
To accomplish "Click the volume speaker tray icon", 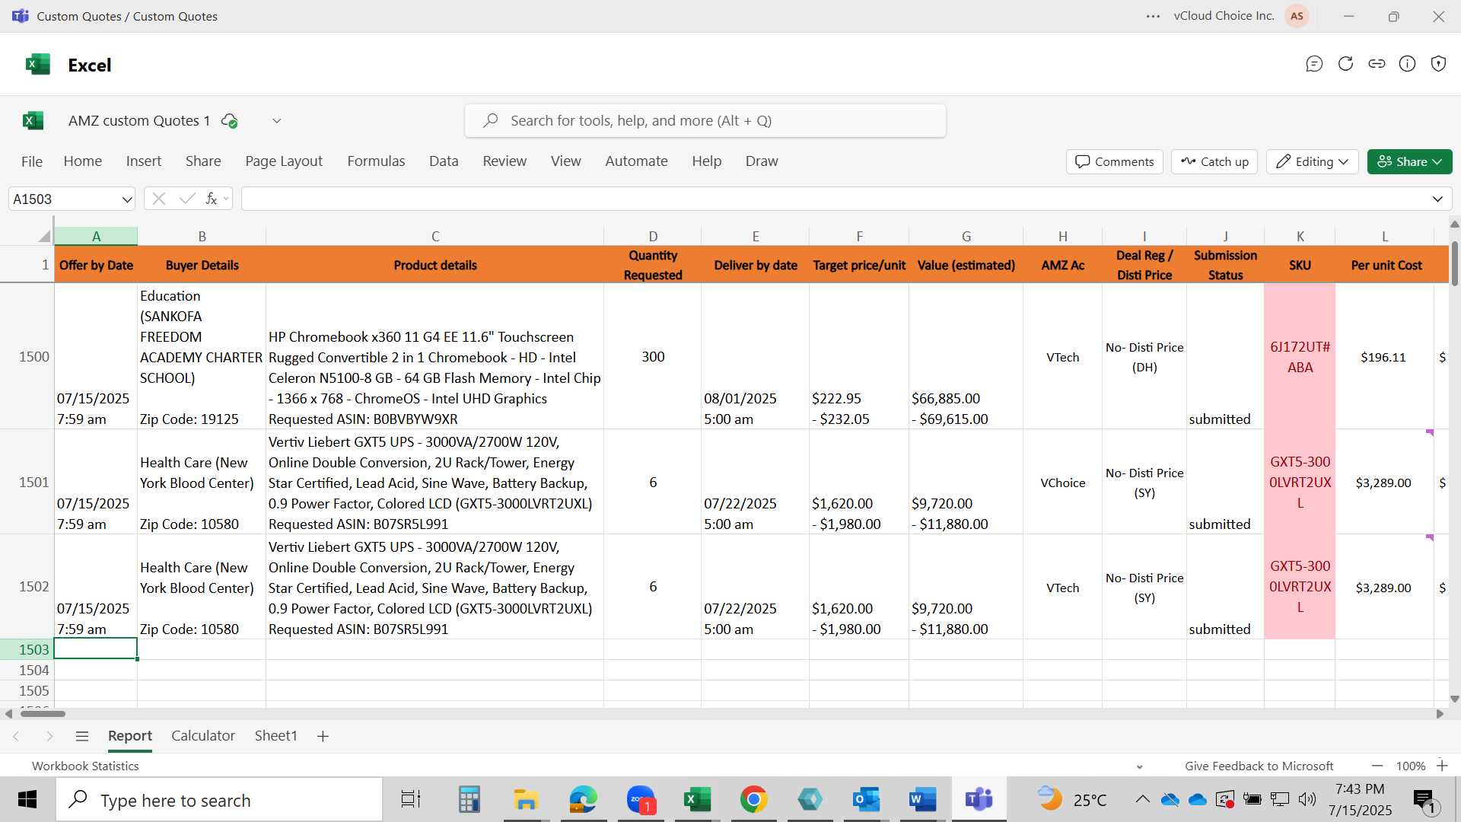I will coord(1307,799).
